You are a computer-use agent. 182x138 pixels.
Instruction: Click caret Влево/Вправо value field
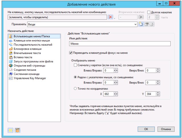[x=109, y=70]
